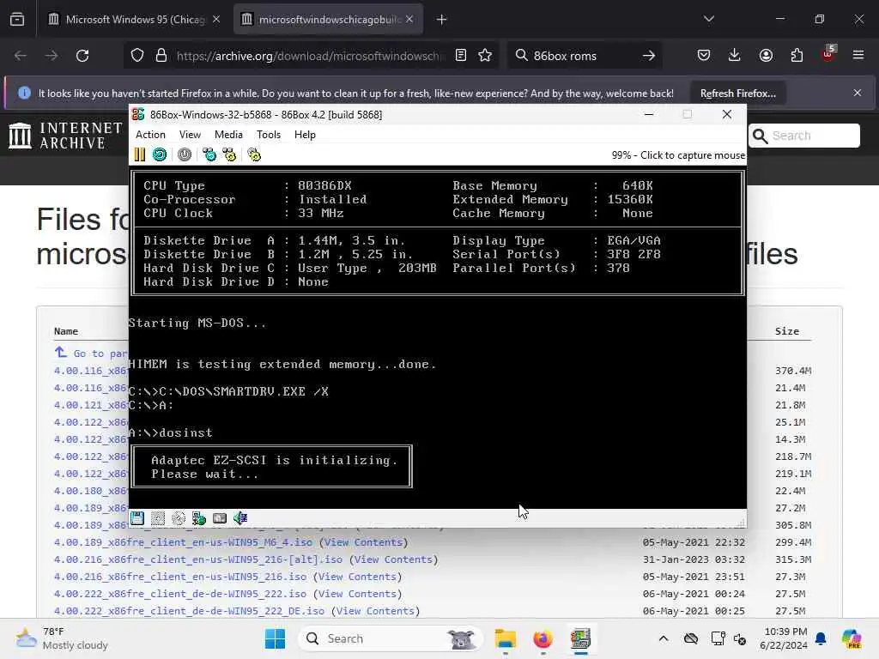
Task: Click the Internet Archive logo
Action: coord(65,136)
